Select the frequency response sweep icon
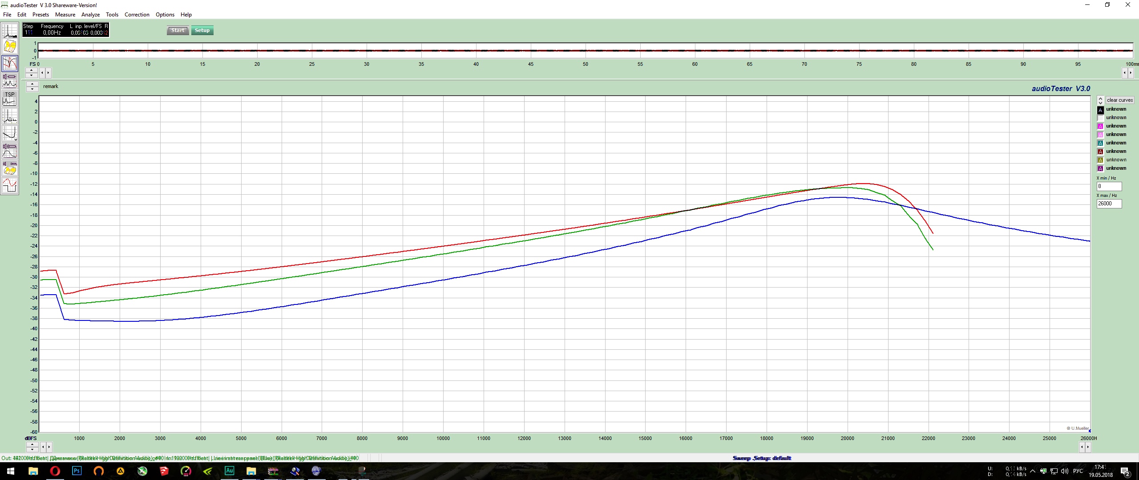The image size is (1139, 480). 10,64
